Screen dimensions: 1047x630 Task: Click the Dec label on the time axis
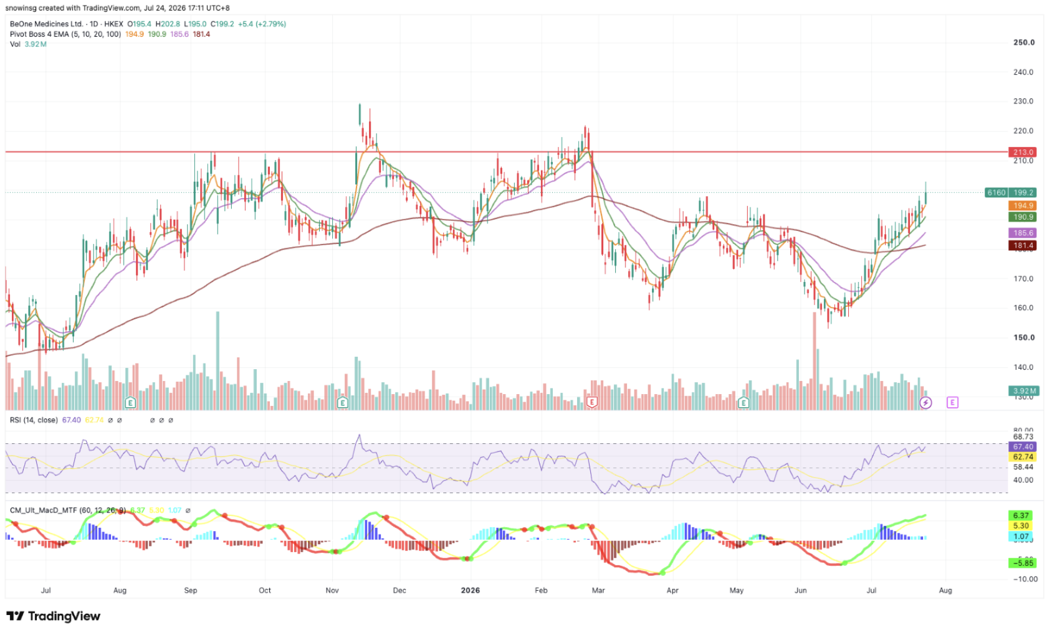(399, 590)
